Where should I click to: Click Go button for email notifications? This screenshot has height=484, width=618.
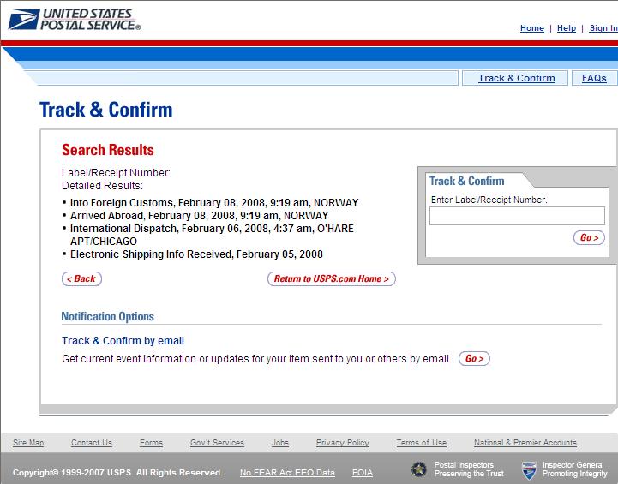(474, 358)
